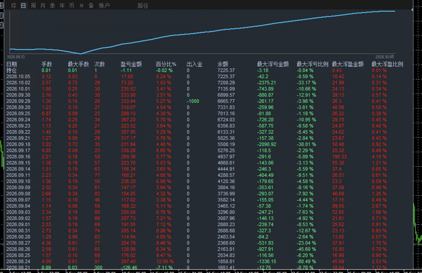Click the -1000 withdrawal value
Image resolution: width=422 pixels, height=273 pixels.
(193, 101)
